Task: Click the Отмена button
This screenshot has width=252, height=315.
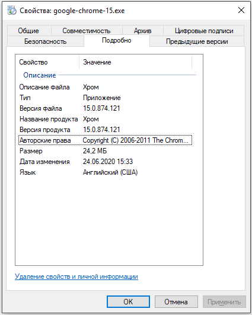Action: (176, 301)
